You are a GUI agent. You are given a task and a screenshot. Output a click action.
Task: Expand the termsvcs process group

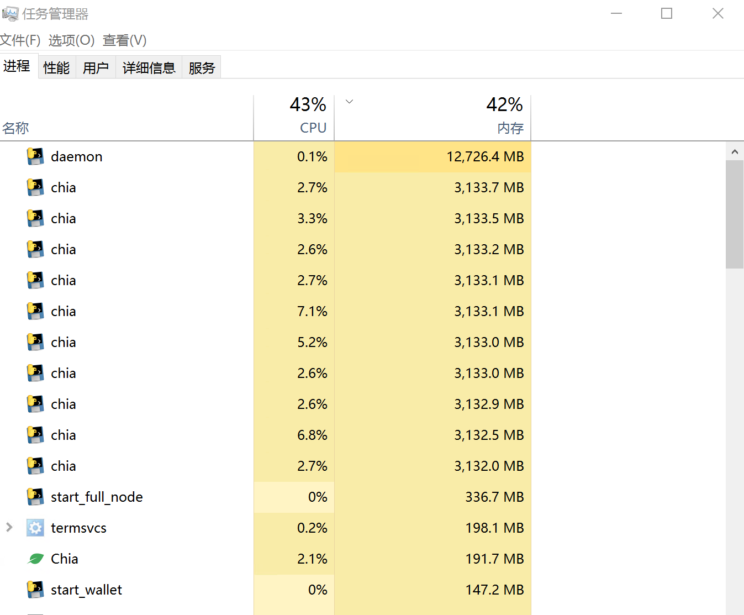click(x=9, y=528)
